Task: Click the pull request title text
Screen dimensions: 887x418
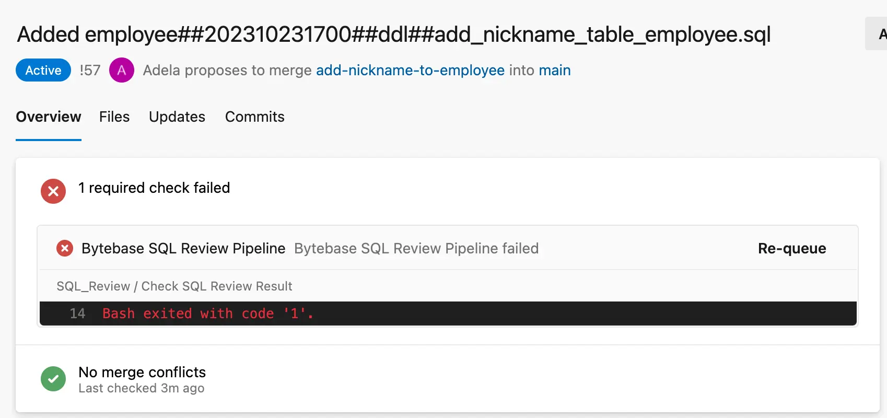Action: tap(394, 34)
